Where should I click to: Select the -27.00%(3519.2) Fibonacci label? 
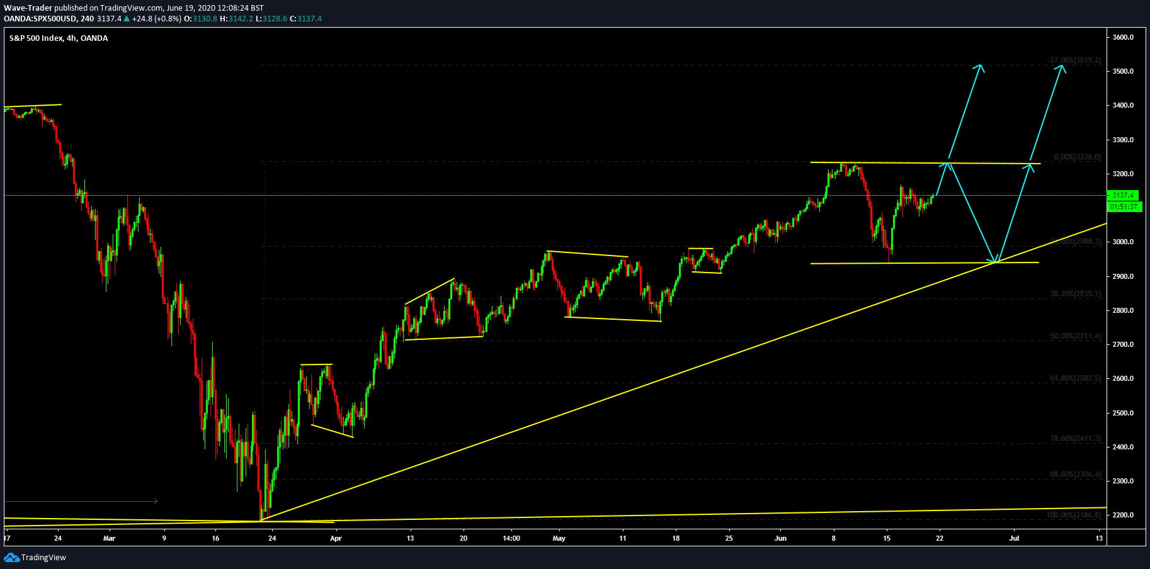pos(1075,60)
